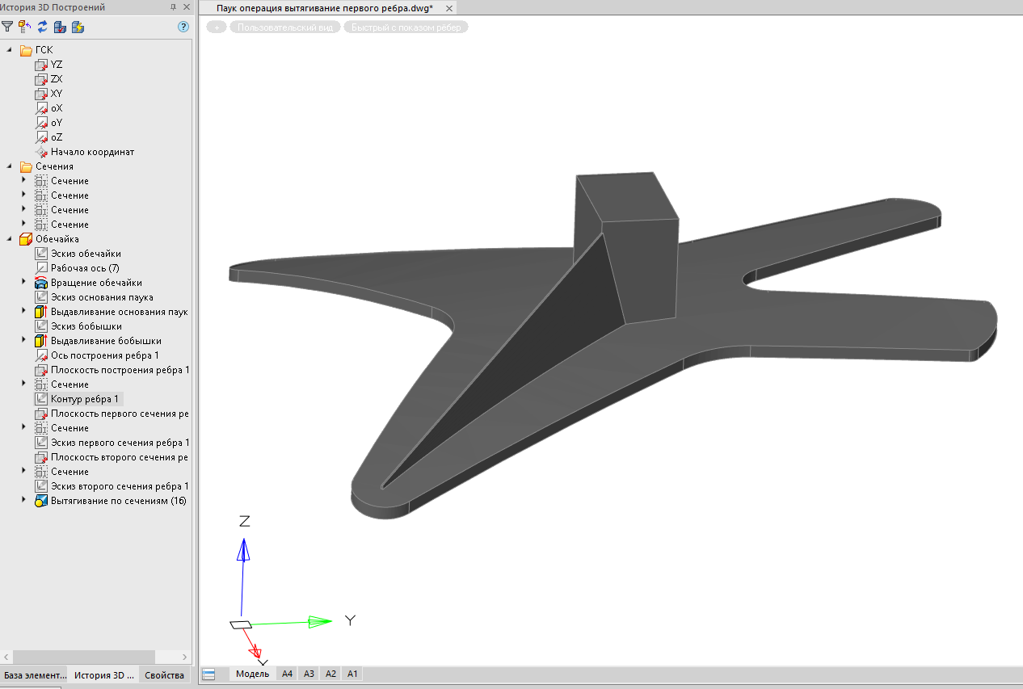Switch to the Свойства panel tab

tap(164, 675)
